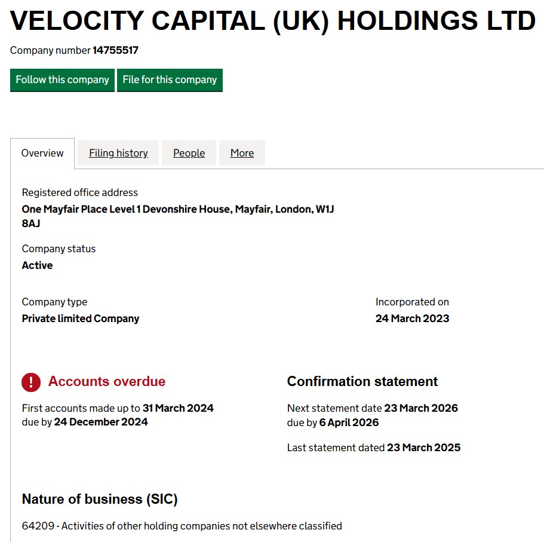Click the Accounts overdue heading text
The height and width of the screenshot is (542, 544).
pyautogui.click(x=107, y=382)
